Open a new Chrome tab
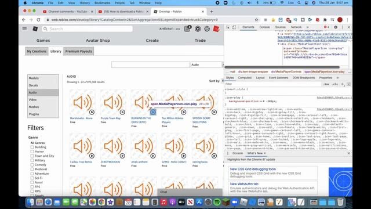 point(212,12)
